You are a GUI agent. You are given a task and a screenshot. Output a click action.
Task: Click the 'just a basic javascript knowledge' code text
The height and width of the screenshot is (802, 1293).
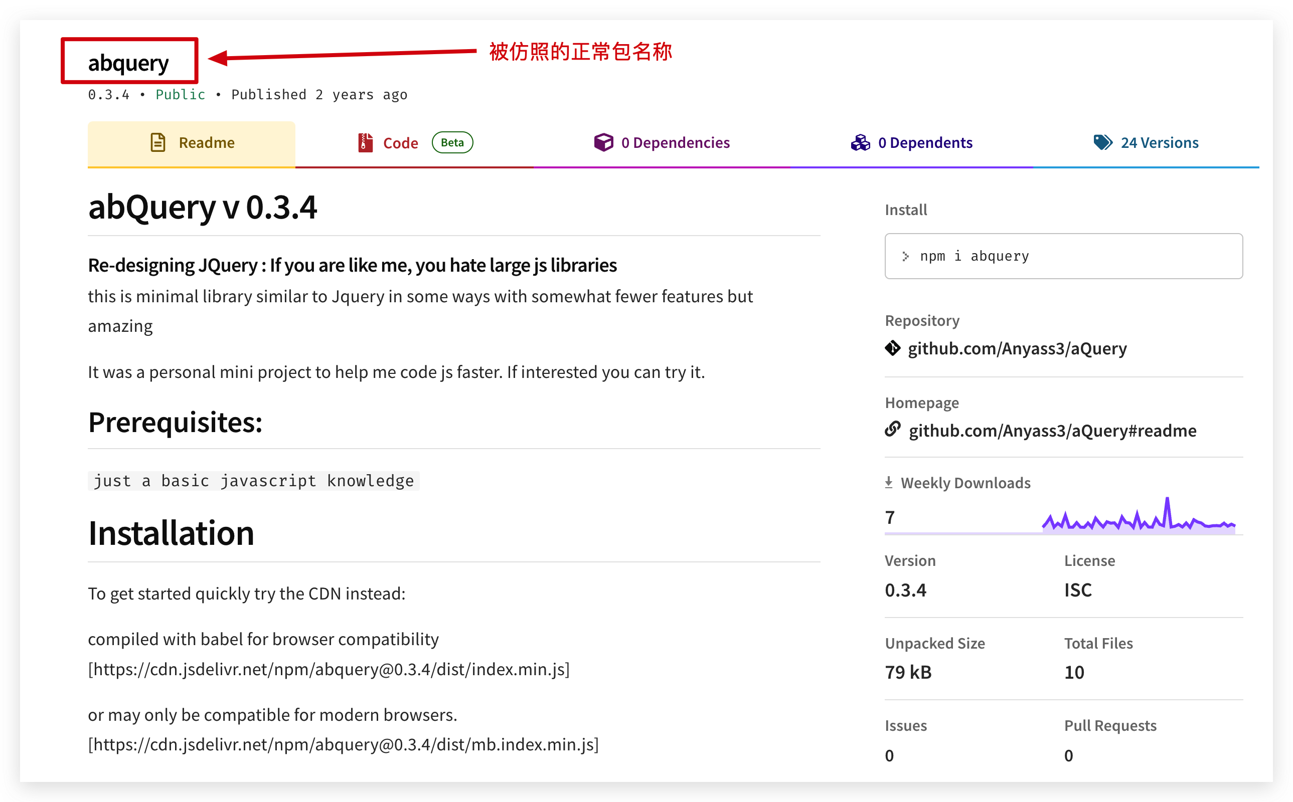[254, 481]
